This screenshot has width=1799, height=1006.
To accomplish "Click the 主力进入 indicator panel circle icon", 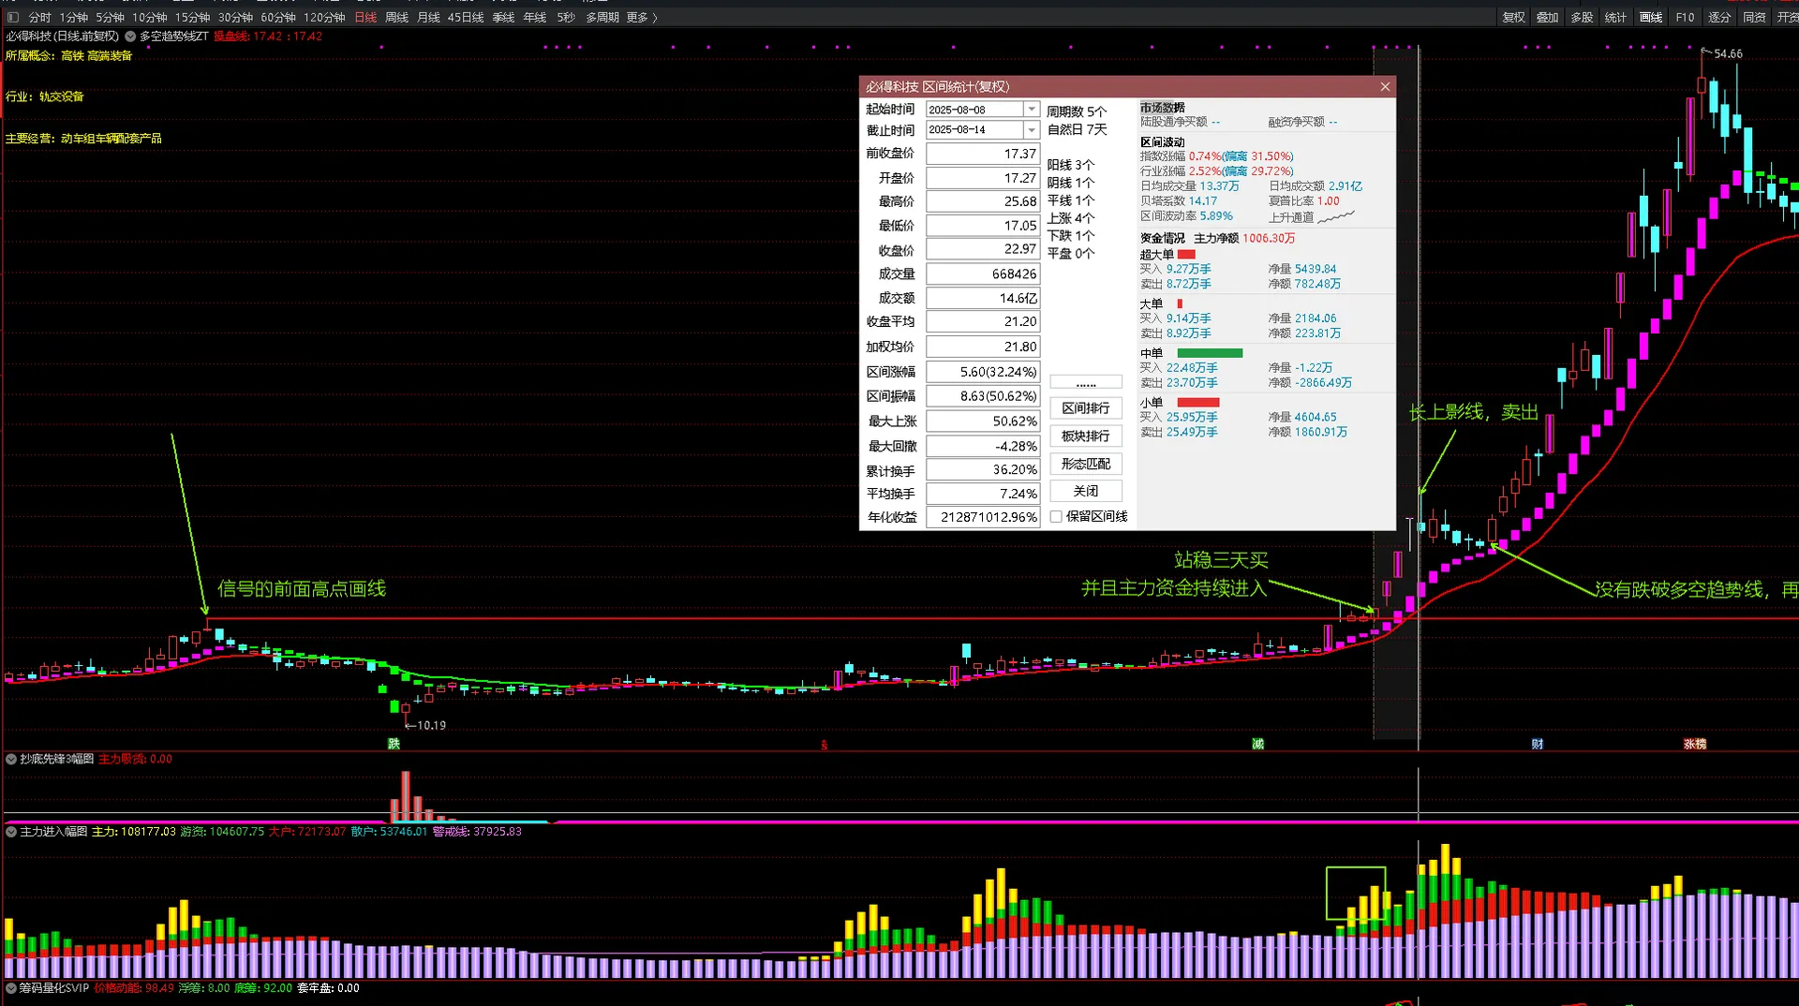I will point(11,831).
